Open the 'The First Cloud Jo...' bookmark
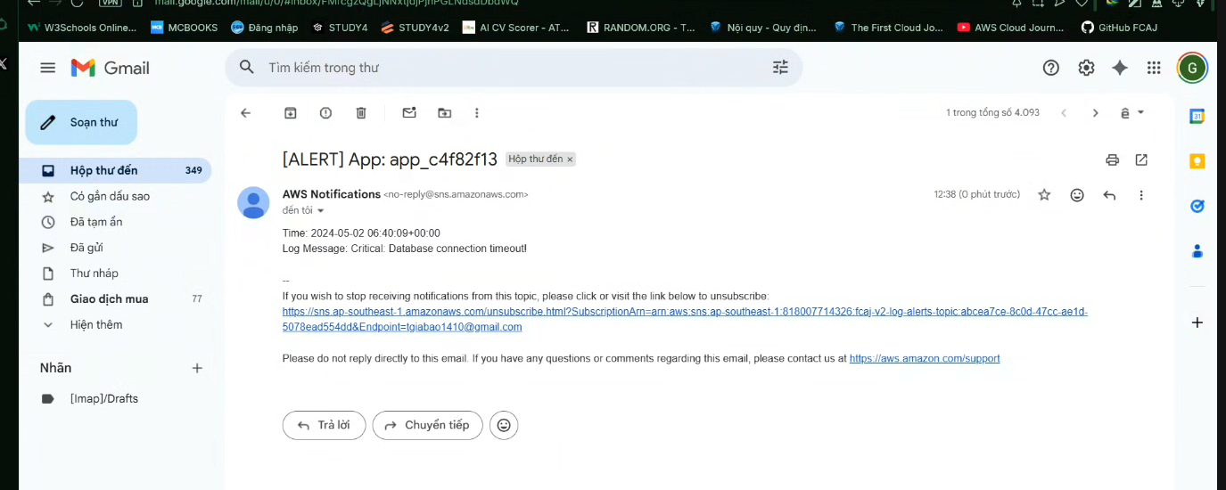Screen dimensions: 1226x490 (888, 28)
